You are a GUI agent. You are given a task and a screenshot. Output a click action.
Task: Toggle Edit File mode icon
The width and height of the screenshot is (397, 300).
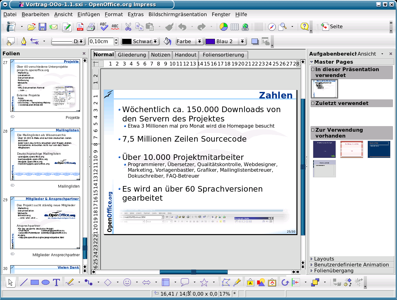pos(67,27)
